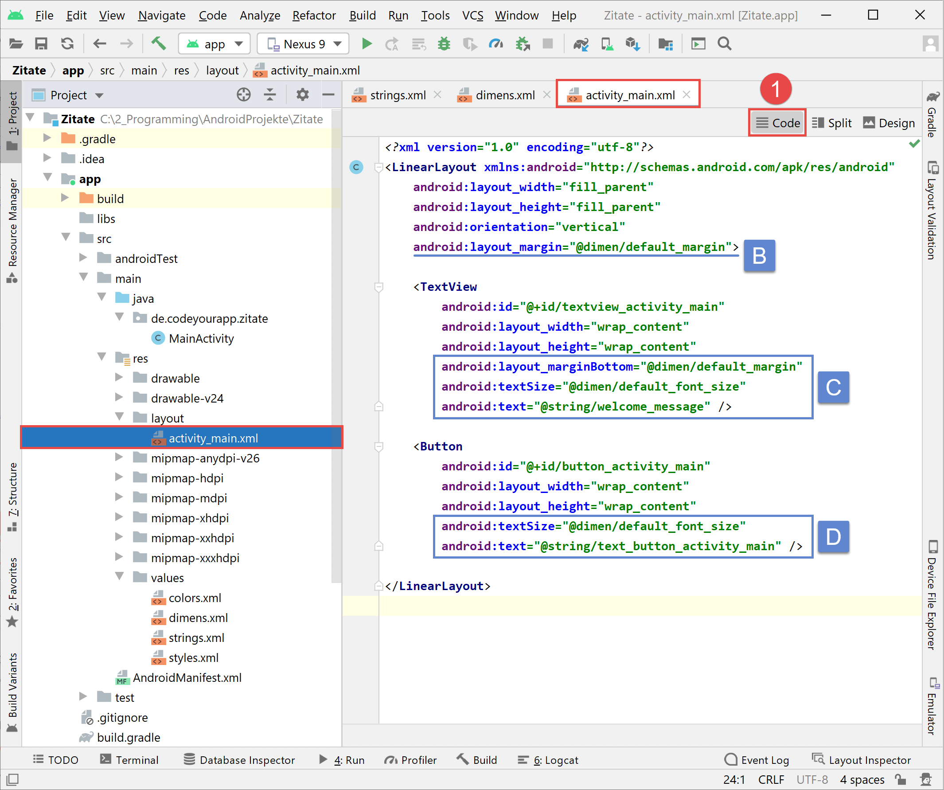Toggle the Gradle tool window
The image size is (944, 790).
[x=933, y=115]
